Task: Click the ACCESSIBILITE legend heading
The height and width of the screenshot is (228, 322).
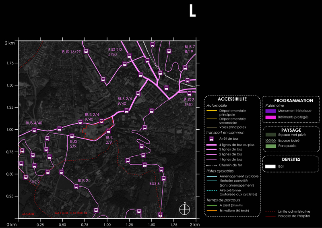Action: click(x=232, y=99)
